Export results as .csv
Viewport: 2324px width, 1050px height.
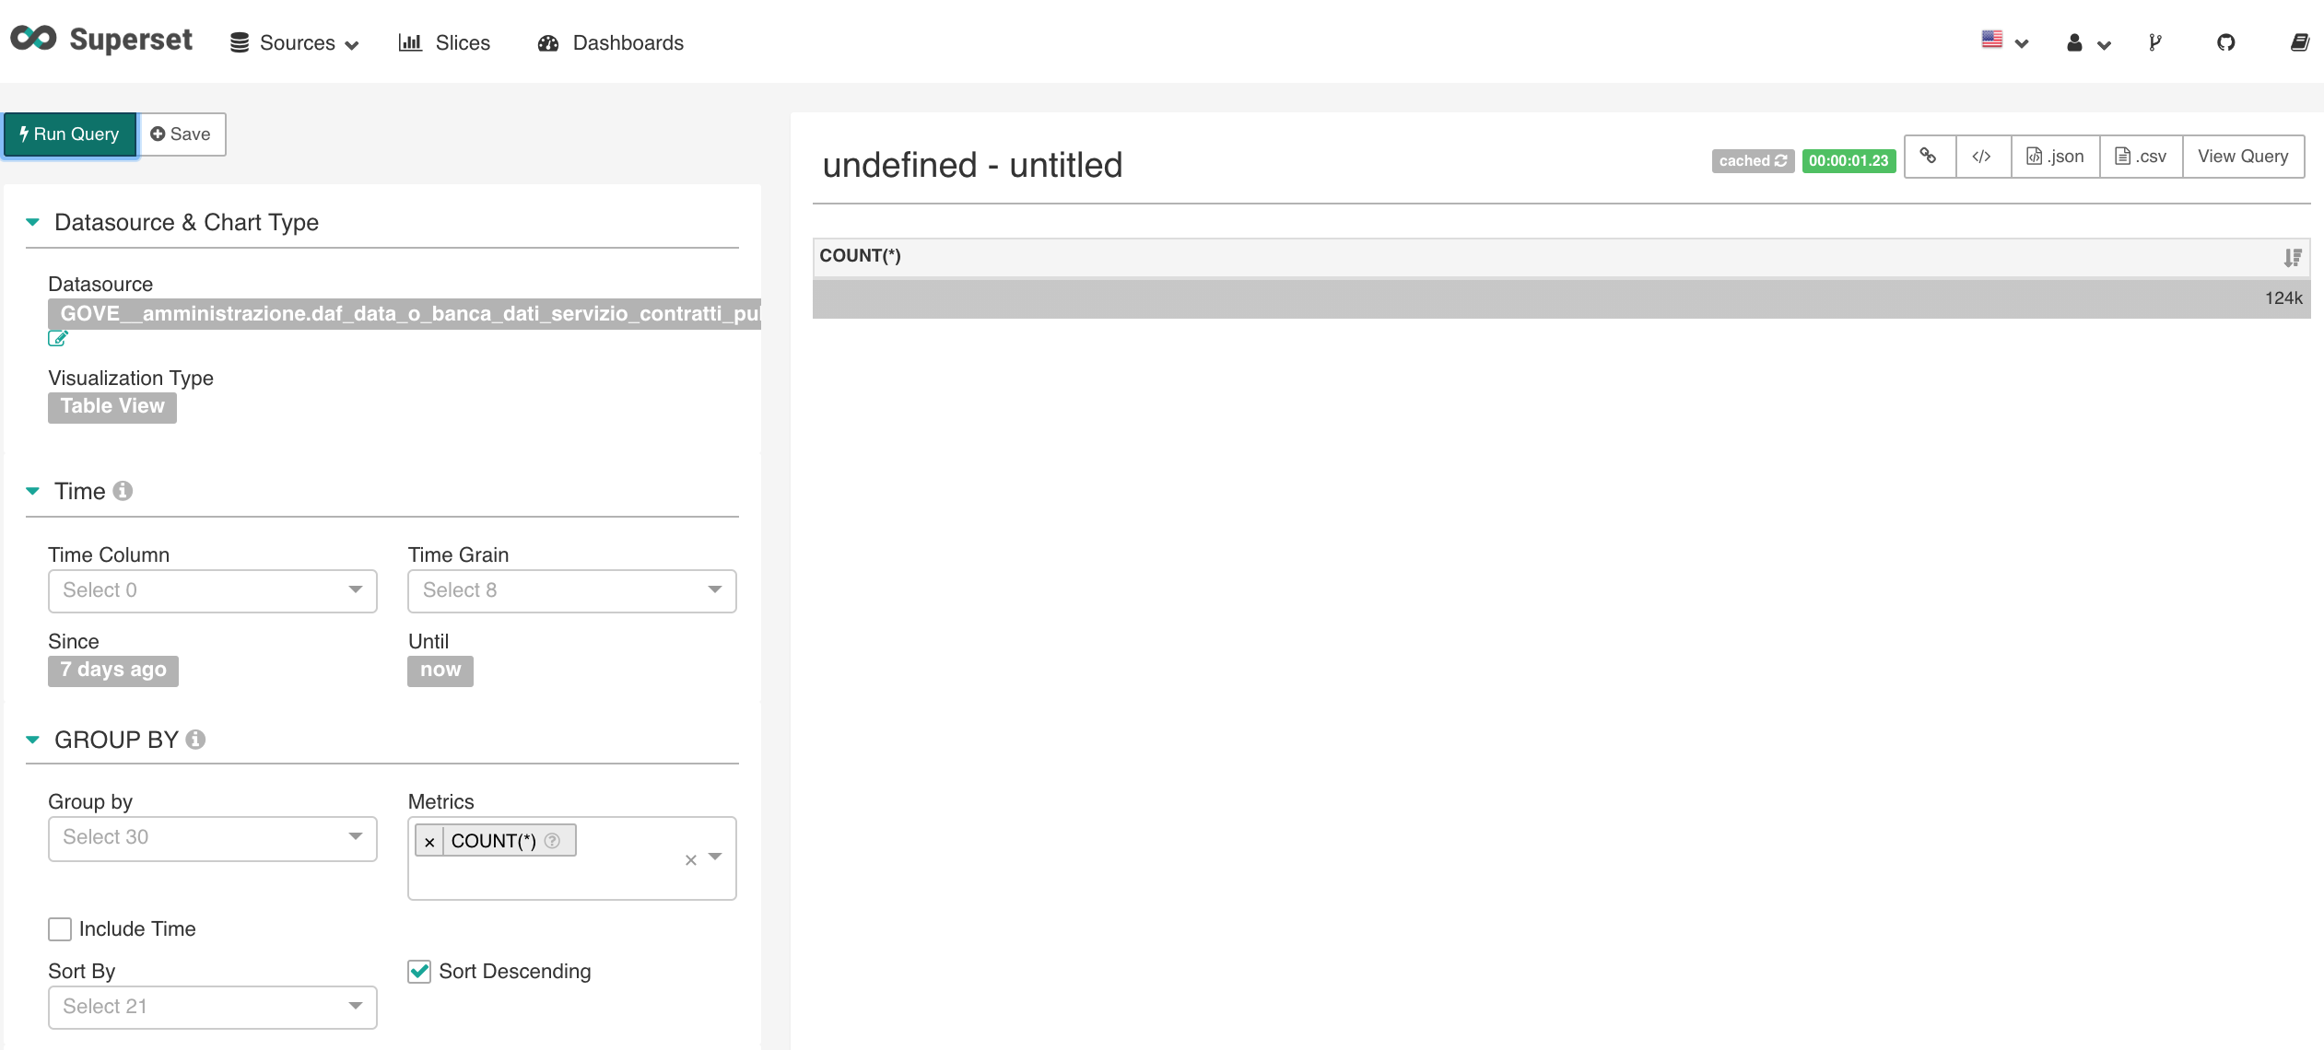click(x=2141, y=157)
